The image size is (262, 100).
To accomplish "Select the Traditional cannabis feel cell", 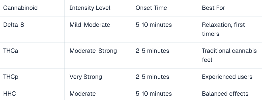I will 229,55.
